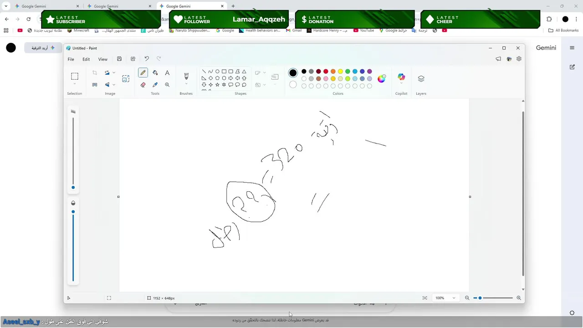This screenshot has width=583, height=328.
Task: Expand Shape outline dropdown
Action: pos(265,73)
